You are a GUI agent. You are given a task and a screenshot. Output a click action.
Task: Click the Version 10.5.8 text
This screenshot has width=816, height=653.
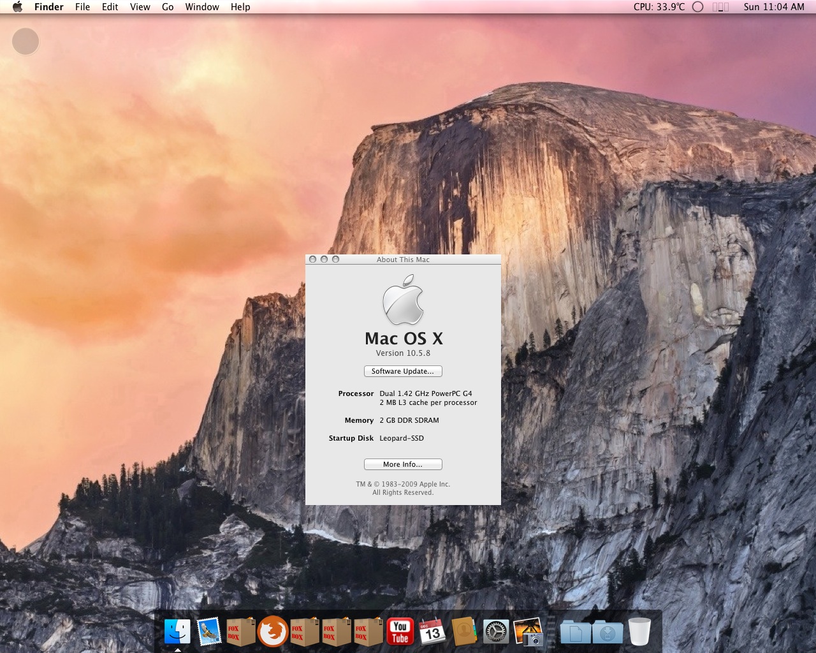pyautogui.click(x=403, y=353)
